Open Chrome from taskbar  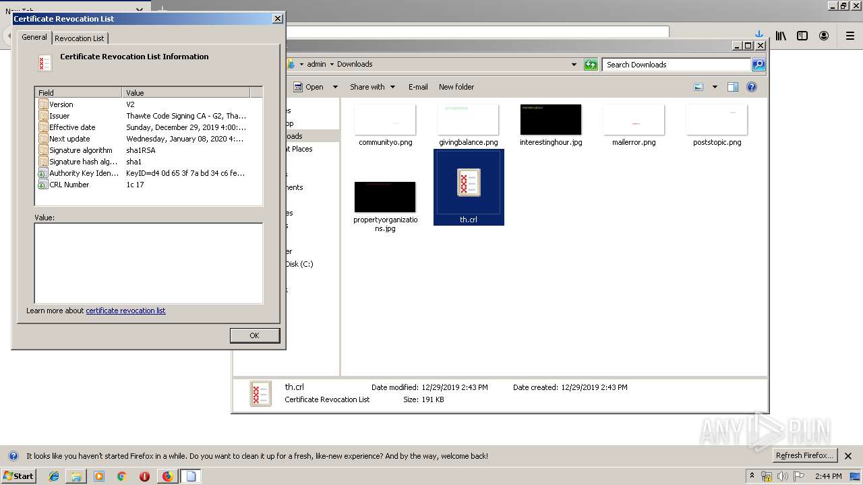pyautogui.click(x=122, y=476)
